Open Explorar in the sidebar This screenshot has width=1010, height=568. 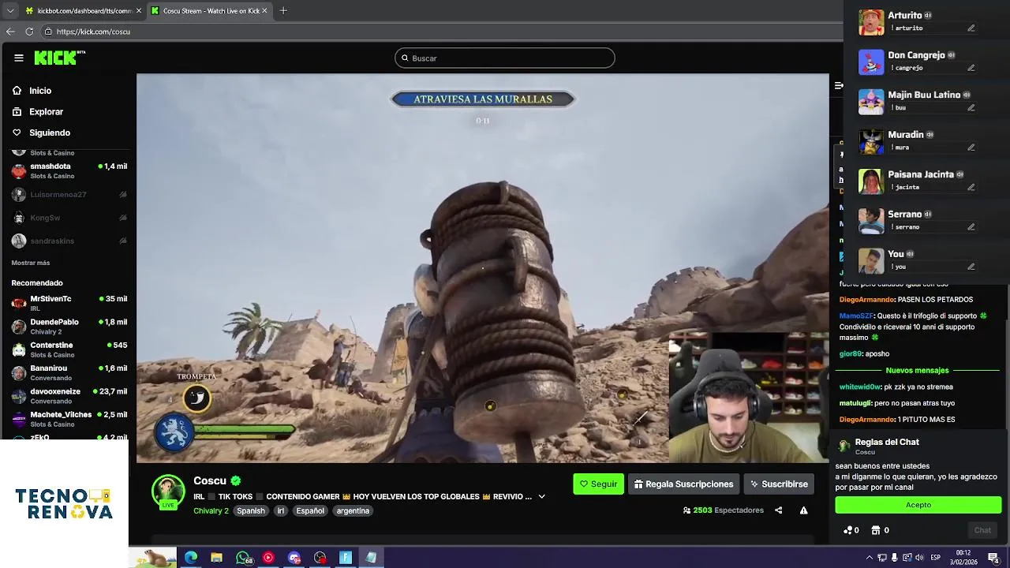pos(47,112)
